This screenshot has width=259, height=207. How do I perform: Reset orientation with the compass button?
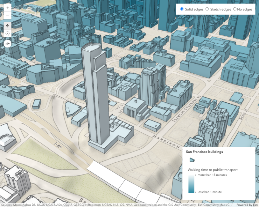point(8,43)
